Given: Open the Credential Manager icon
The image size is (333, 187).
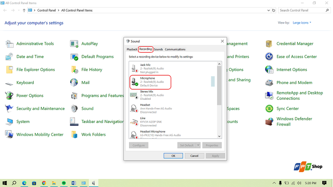Looking at the screenshot, I should [x=269, y=44].
